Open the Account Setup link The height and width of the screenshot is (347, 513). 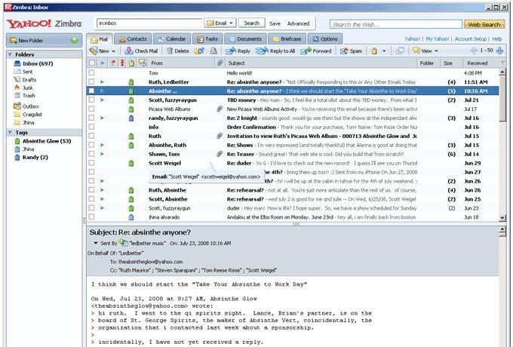click(x=471, y=39)
